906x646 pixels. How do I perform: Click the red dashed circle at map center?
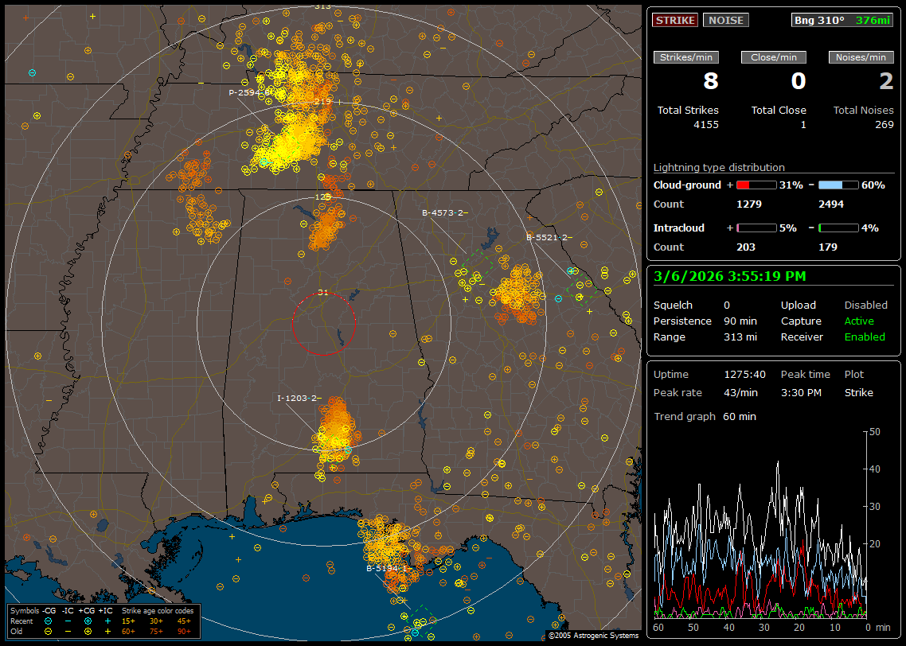pos(323,323)
